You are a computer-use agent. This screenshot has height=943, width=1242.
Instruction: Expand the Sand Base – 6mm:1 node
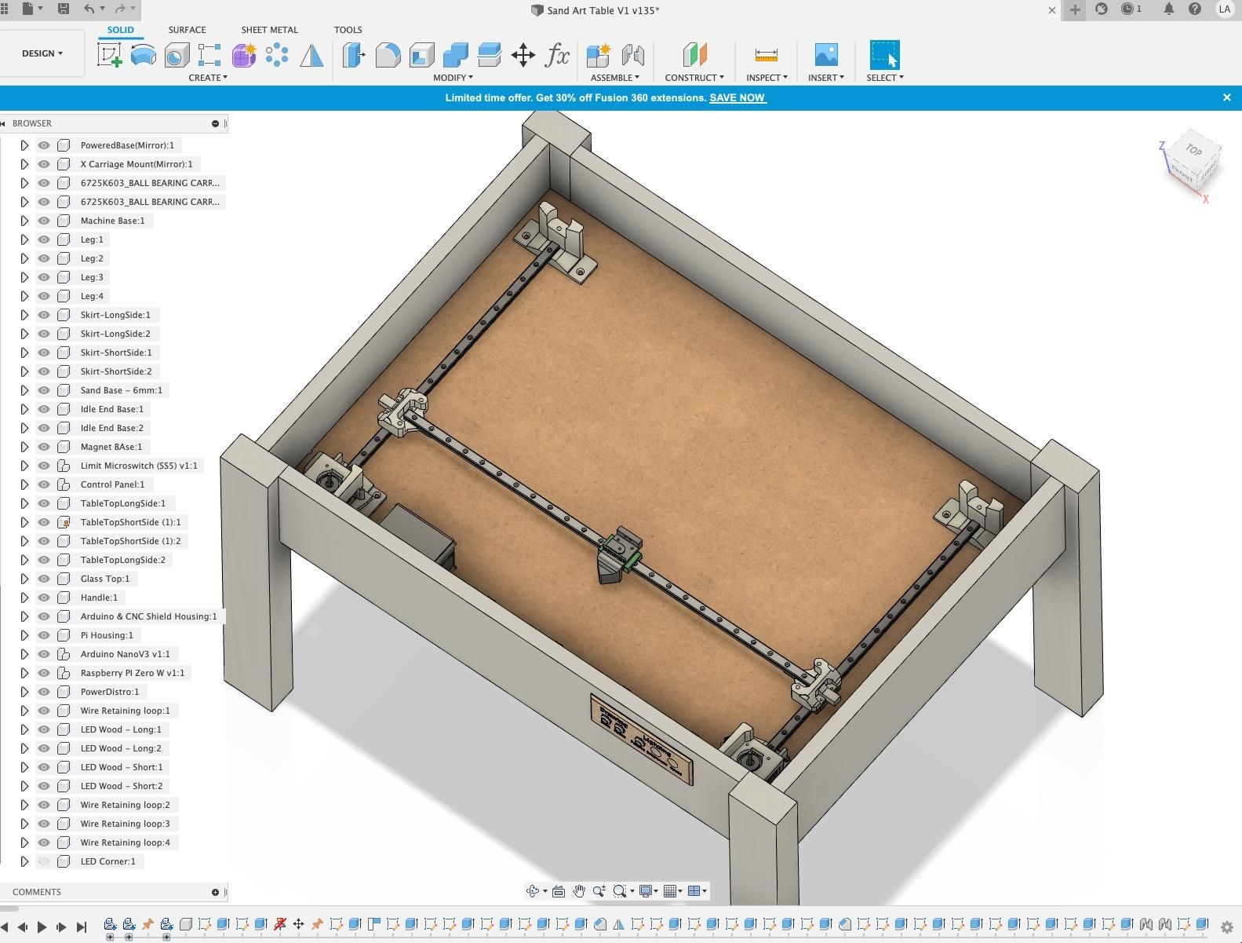[x=24, y=390]
